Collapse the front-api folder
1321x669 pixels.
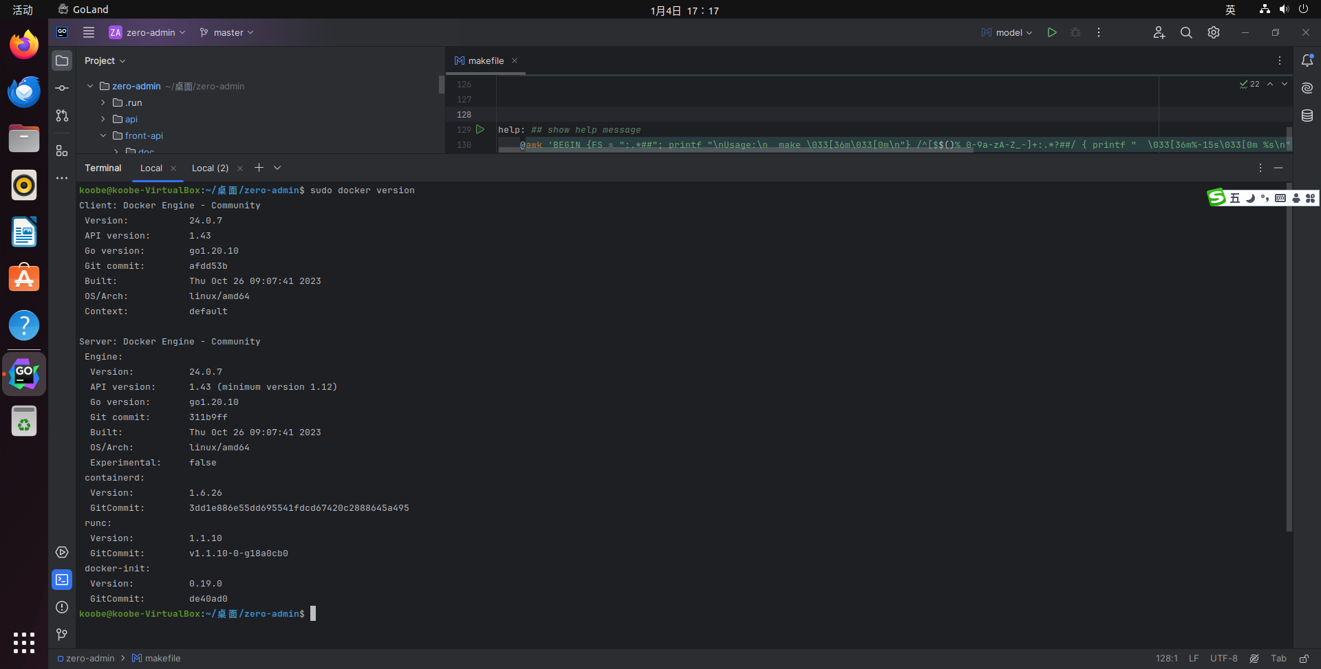pos(103,135)
